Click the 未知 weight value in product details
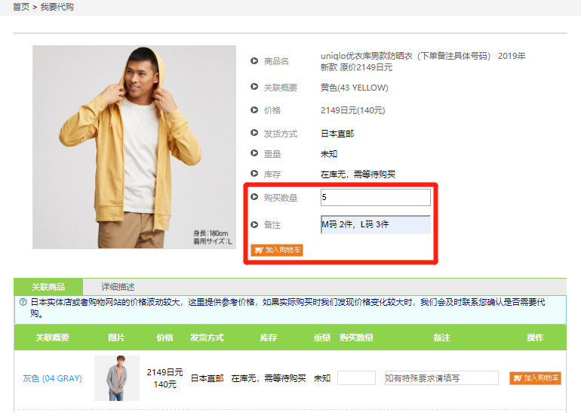581x413 pixels. 329,154
